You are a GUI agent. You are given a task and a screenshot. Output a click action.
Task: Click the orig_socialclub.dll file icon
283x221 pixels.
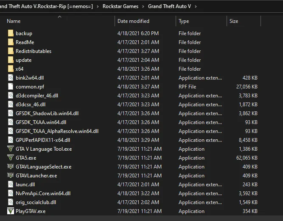pos(11,202)
